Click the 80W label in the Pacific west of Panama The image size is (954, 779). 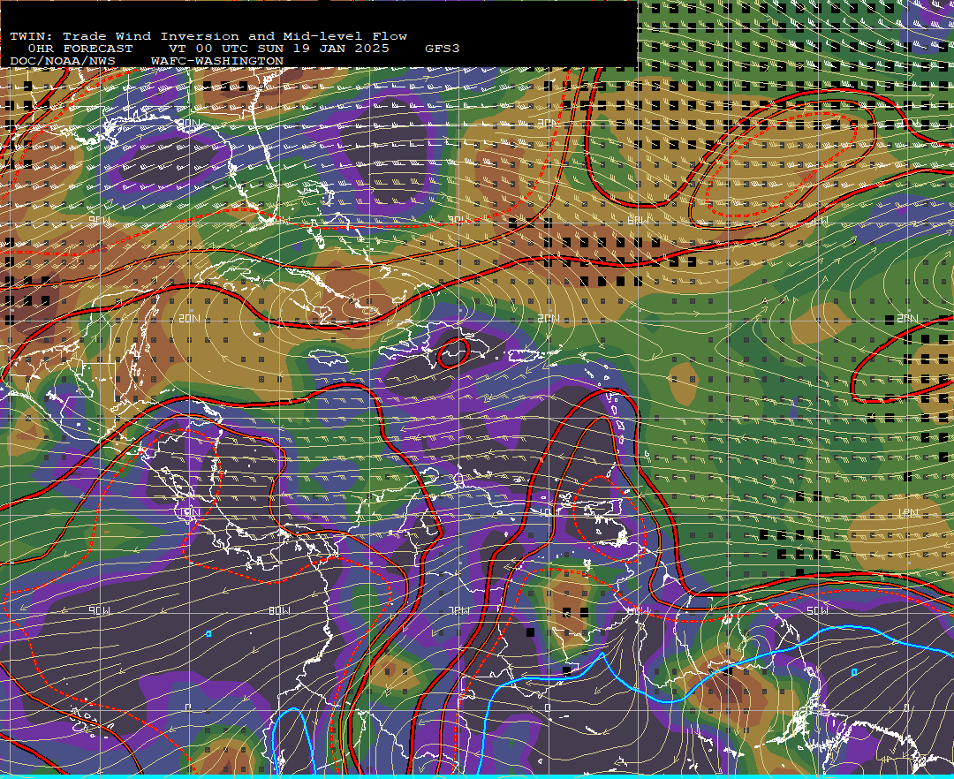pyautogui.click(x=279, y=610)
